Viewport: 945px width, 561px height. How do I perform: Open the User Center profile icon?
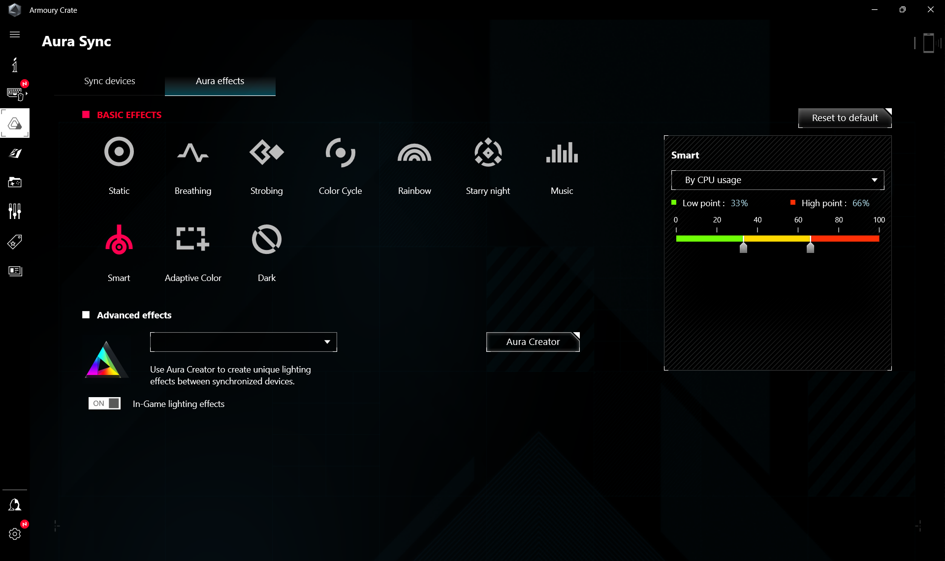[x=15, y=504]
